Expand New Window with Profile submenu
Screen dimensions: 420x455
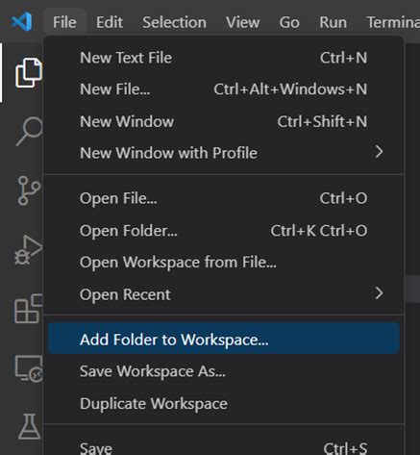(x=224, y=153)
